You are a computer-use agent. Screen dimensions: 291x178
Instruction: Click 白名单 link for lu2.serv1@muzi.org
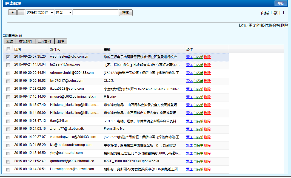point(198,65)
